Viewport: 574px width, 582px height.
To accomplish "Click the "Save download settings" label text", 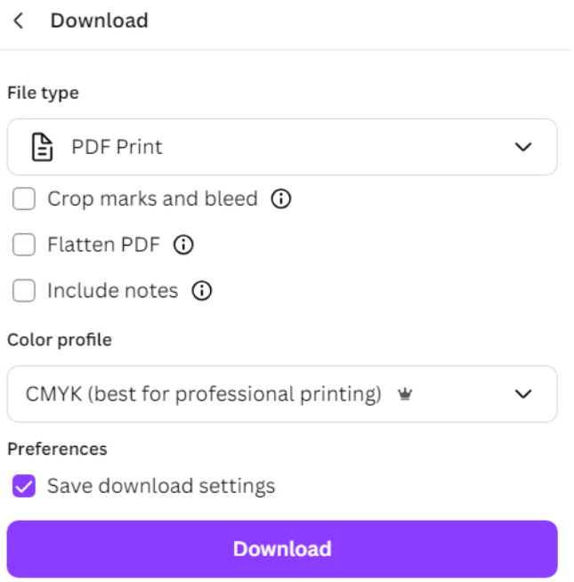I will (x=161, y=486).
